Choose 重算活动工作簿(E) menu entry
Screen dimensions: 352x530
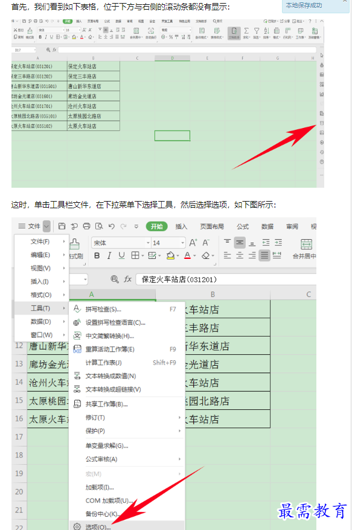click(127, 349)
